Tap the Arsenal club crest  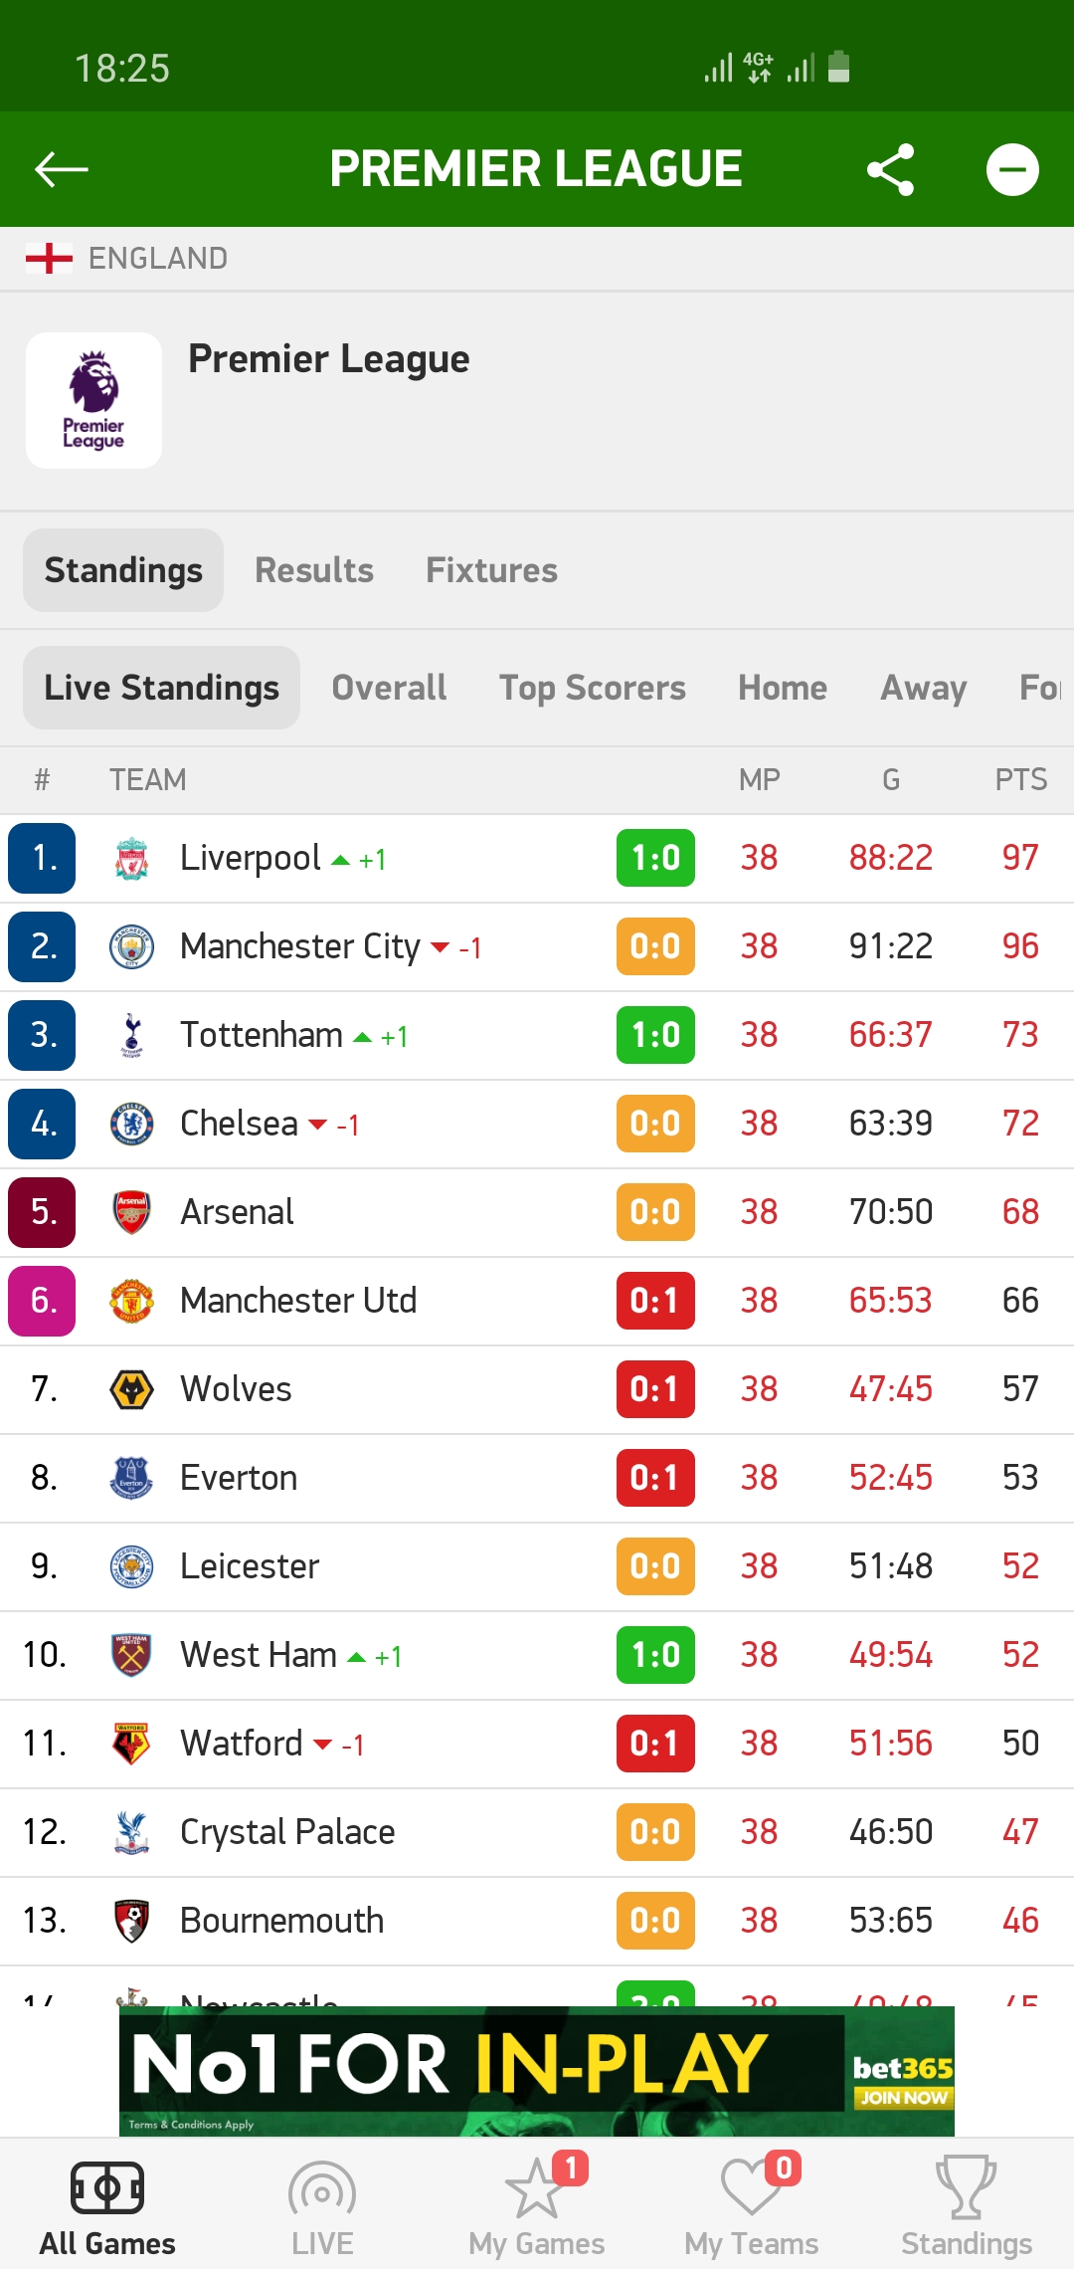tap(131, 1212)
